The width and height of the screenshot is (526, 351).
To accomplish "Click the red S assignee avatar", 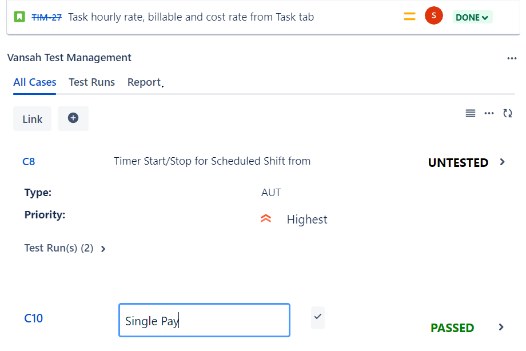I will [x=434, y=15].
